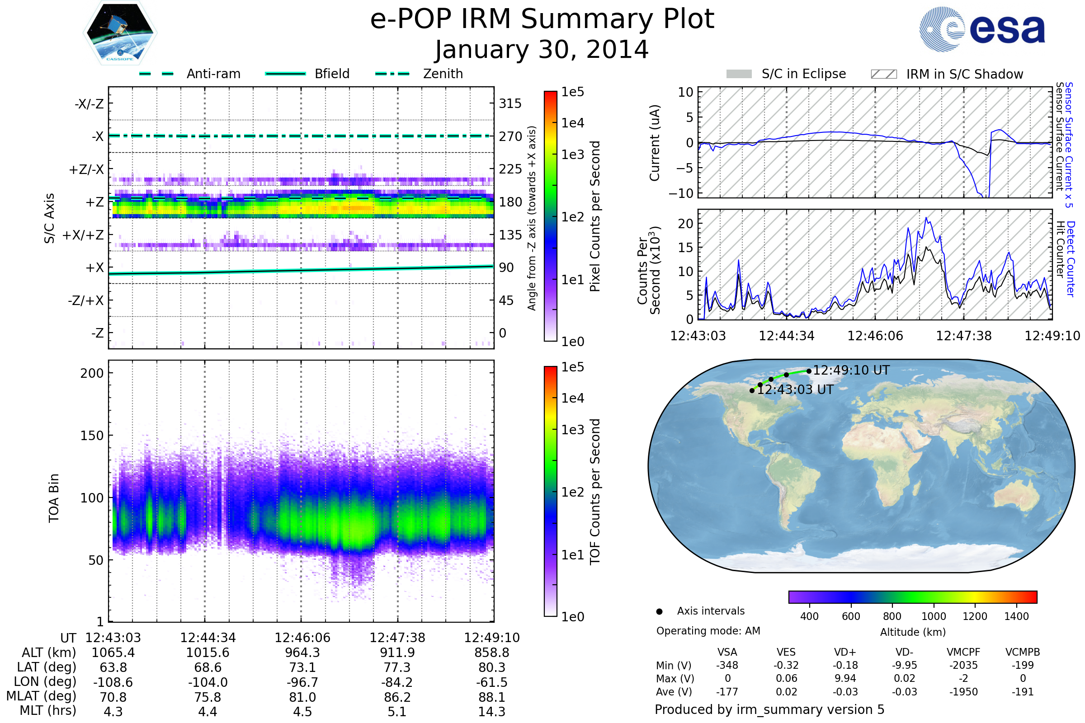The width and height of the screenshot is (1085, 723).
Task: Click the Bfield solid line legend marker
Action: pos(285,74)
